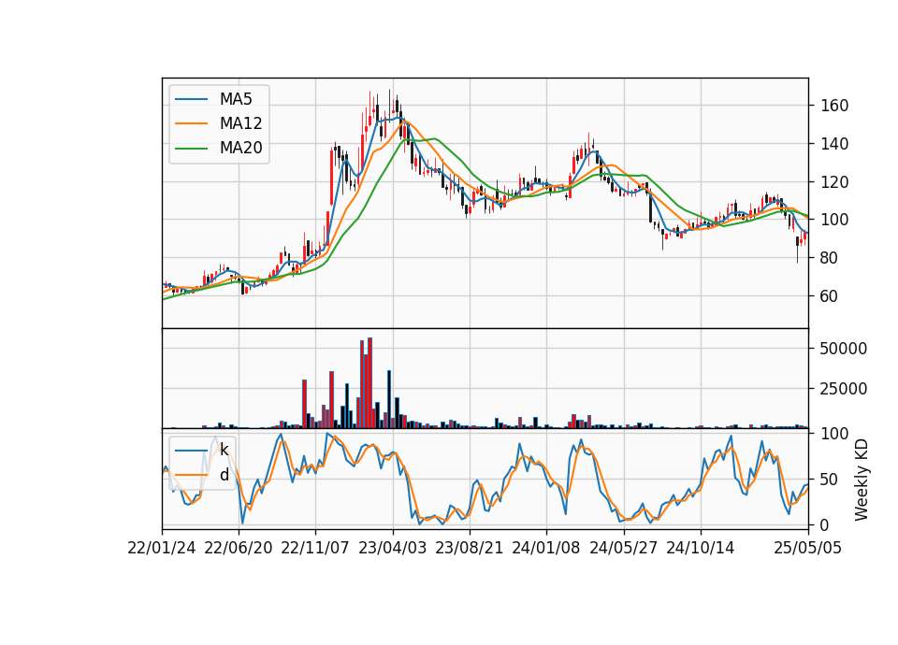Viewport: 898px width, 645px height.
Task: Click the Weekly KD axis label
Action: click(861, 480)
